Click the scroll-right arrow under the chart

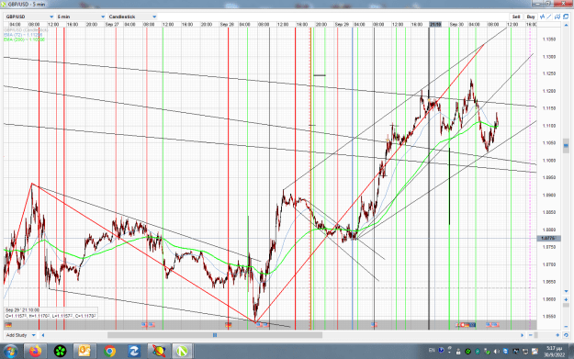(523, 335)
